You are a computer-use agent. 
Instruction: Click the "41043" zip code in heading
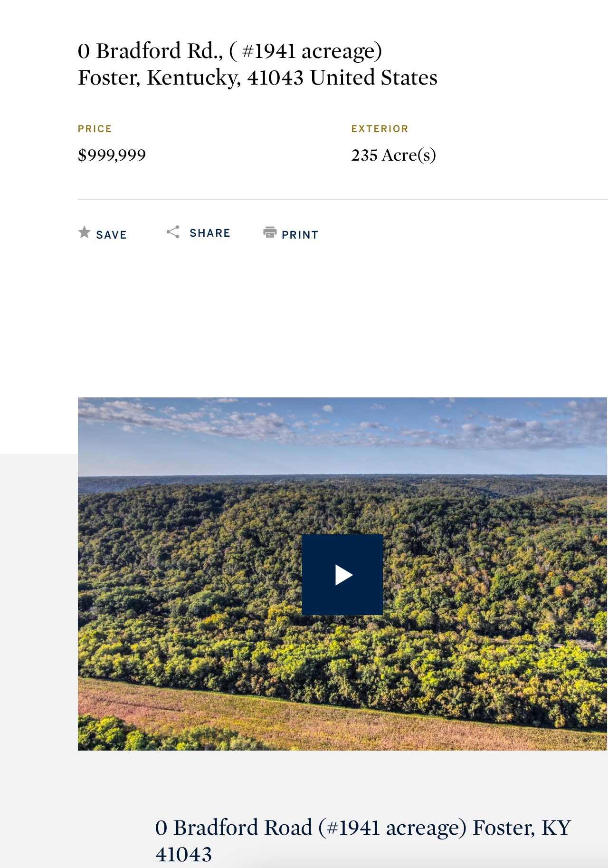184,854
